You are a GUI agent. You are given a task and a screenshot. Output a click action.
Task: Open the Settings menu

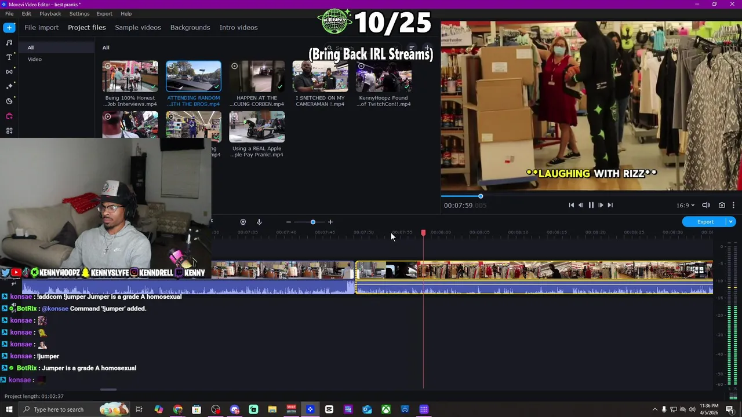click(79, 13)
